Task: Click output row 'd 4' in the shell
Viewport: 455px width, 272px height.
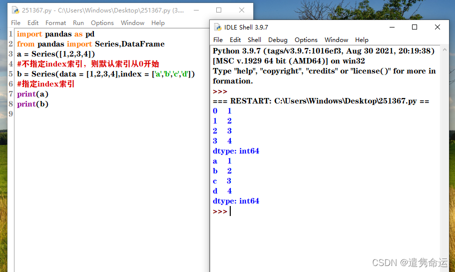Action: click(x=222, y=191)
